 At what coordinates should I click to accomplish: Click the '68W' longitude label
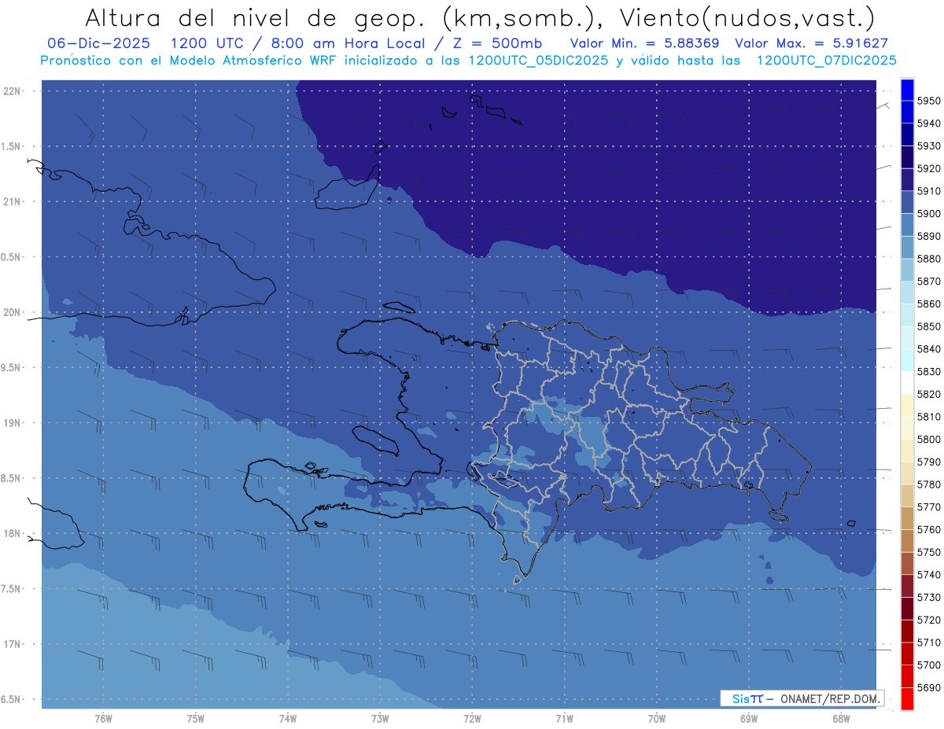840,718
